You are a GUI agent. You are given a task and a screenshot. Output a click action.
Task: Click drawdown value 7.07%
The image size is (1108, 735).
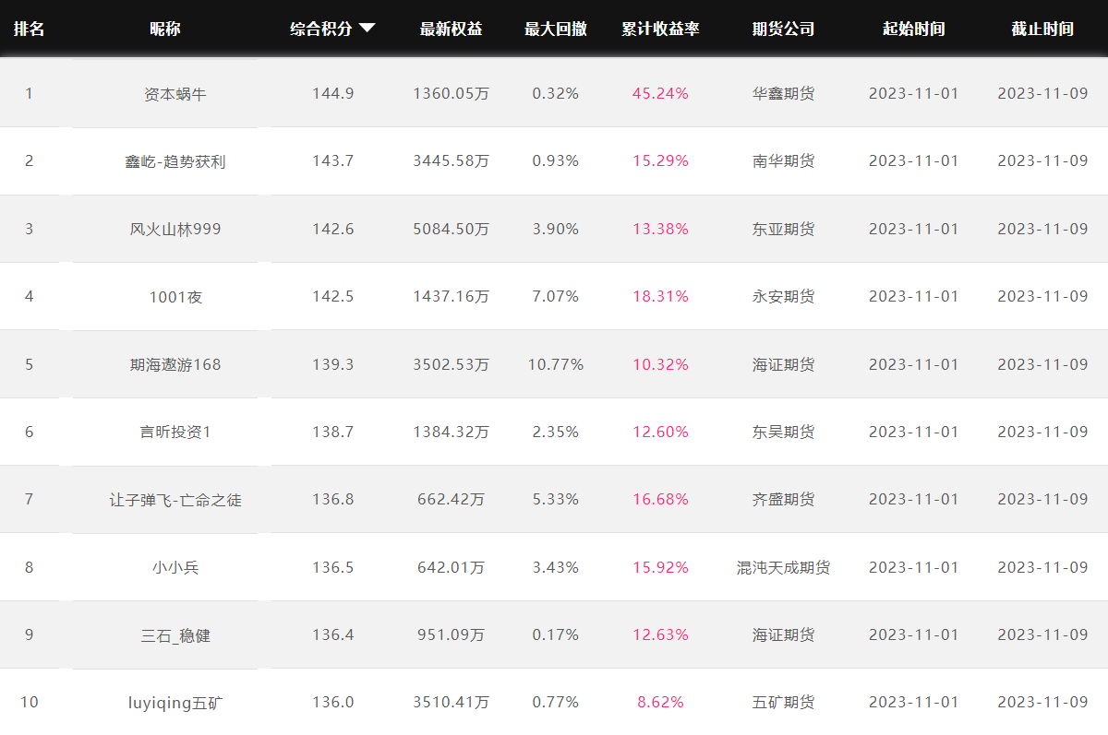point(556,296)
